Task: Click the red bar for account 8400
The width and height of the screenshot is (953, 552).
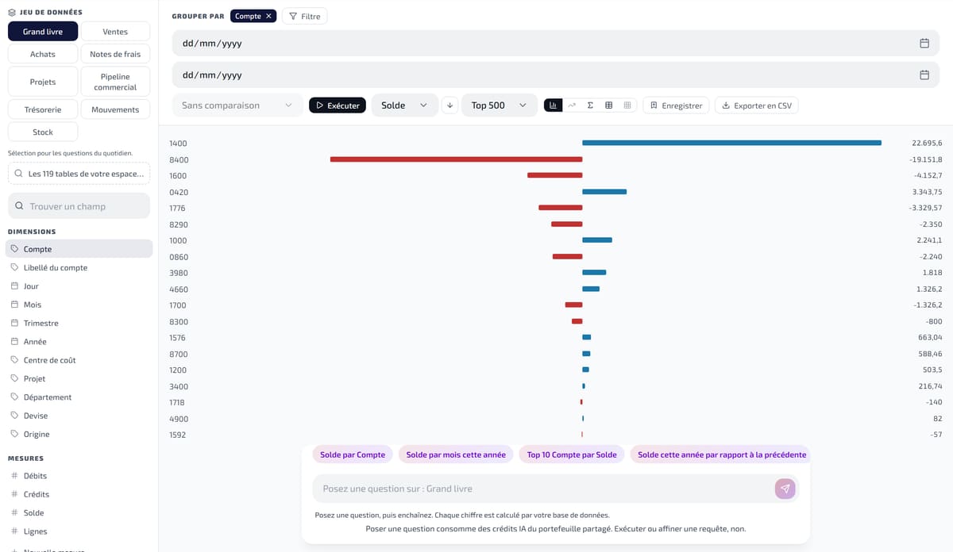Action: pyautogui.click(x=456, y=159)
